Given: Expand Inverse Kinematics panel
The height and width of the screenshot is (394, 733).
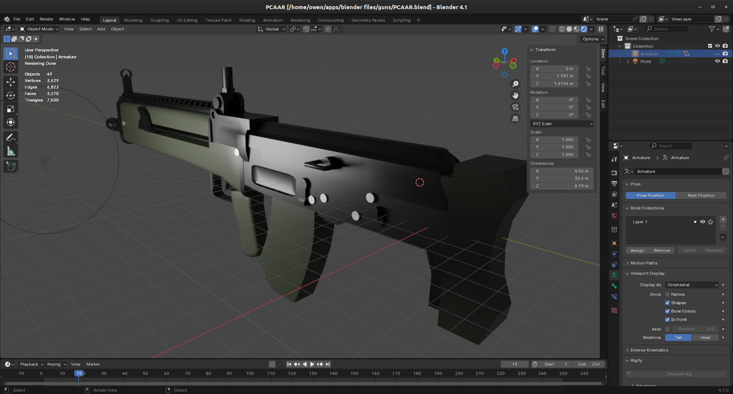Looking at the screenshot, I should [649, 350].
